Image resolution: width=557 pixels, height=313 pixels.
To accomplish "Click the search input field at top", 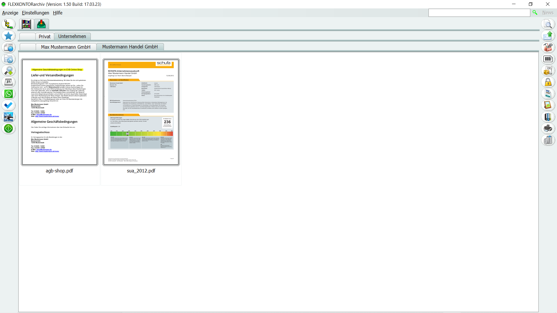I will pyautogui.click(x=479, y=13).
